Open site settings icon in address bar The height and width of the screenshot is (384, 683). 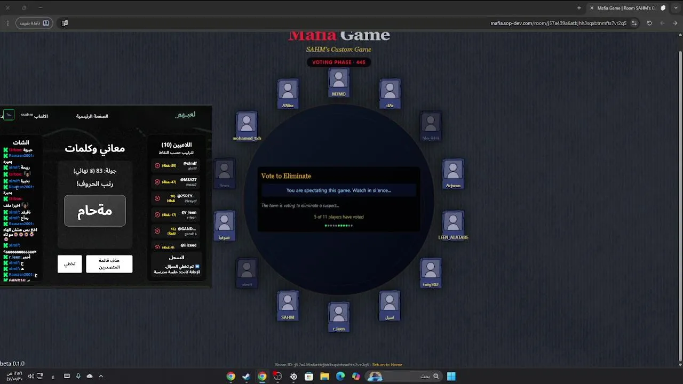pos(634,23)
